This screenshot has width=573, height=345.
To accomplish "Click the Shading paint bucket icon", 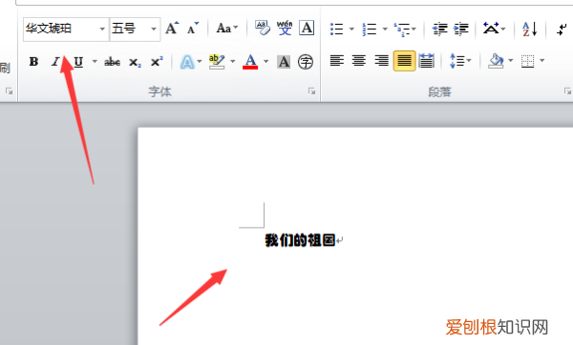I will pyautogui.click(x=496, y=61).
